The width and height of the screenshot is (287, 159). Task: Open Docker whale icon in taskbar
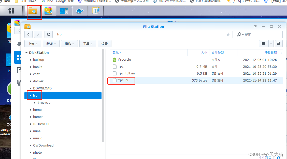click(80, 11)
